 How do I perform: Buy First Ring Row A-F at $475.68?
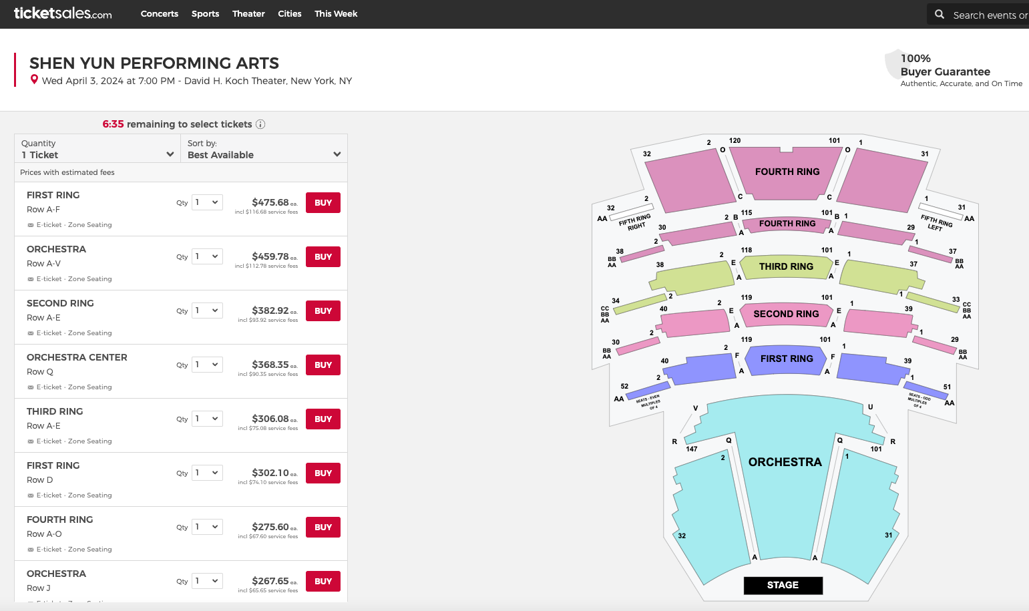coord(323,202)
